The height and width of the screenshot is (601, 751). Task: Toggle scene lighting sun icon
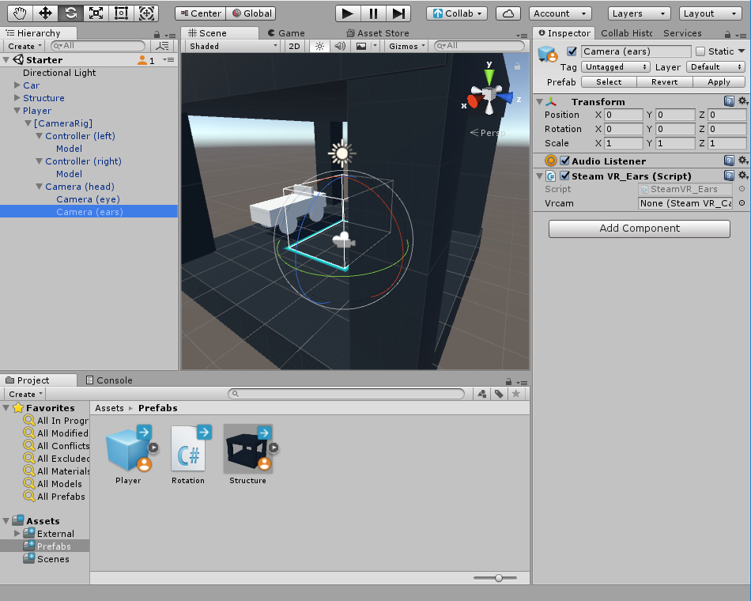(x=319, y=46)
